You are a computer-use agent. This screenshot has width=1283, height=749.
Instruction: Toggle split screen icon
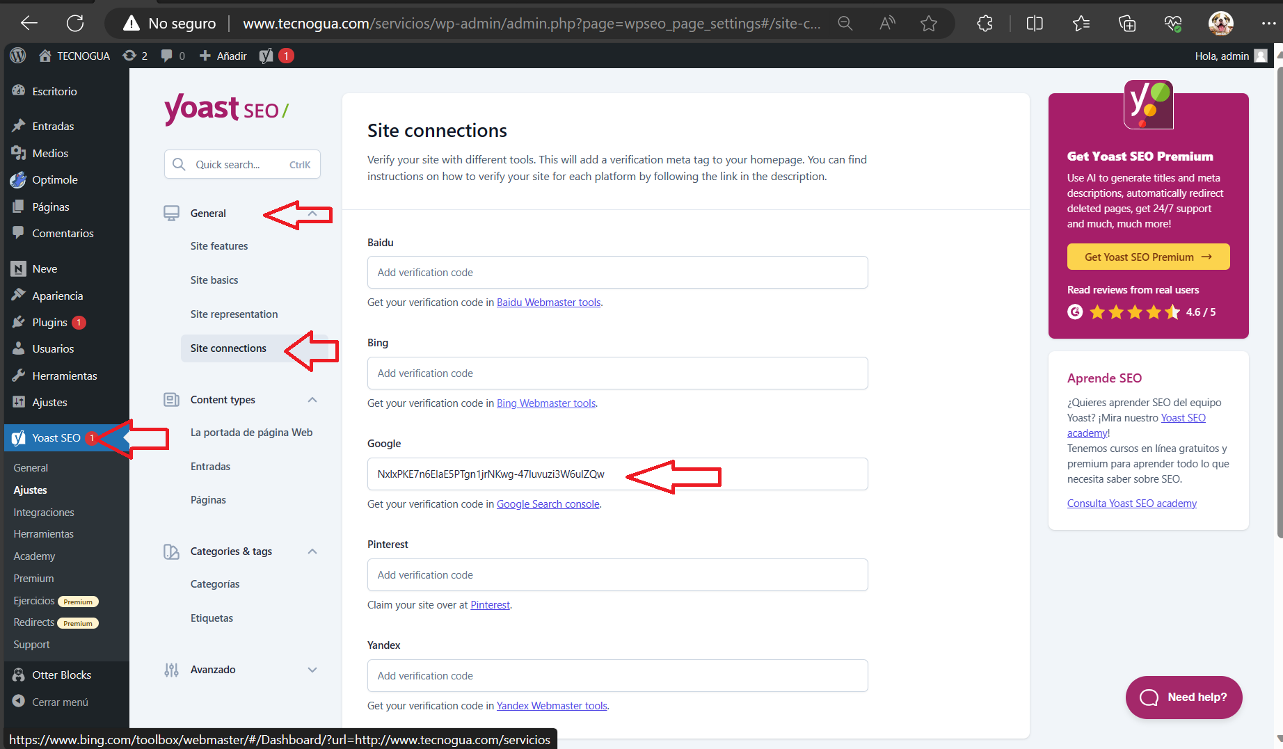(1035, 24)
